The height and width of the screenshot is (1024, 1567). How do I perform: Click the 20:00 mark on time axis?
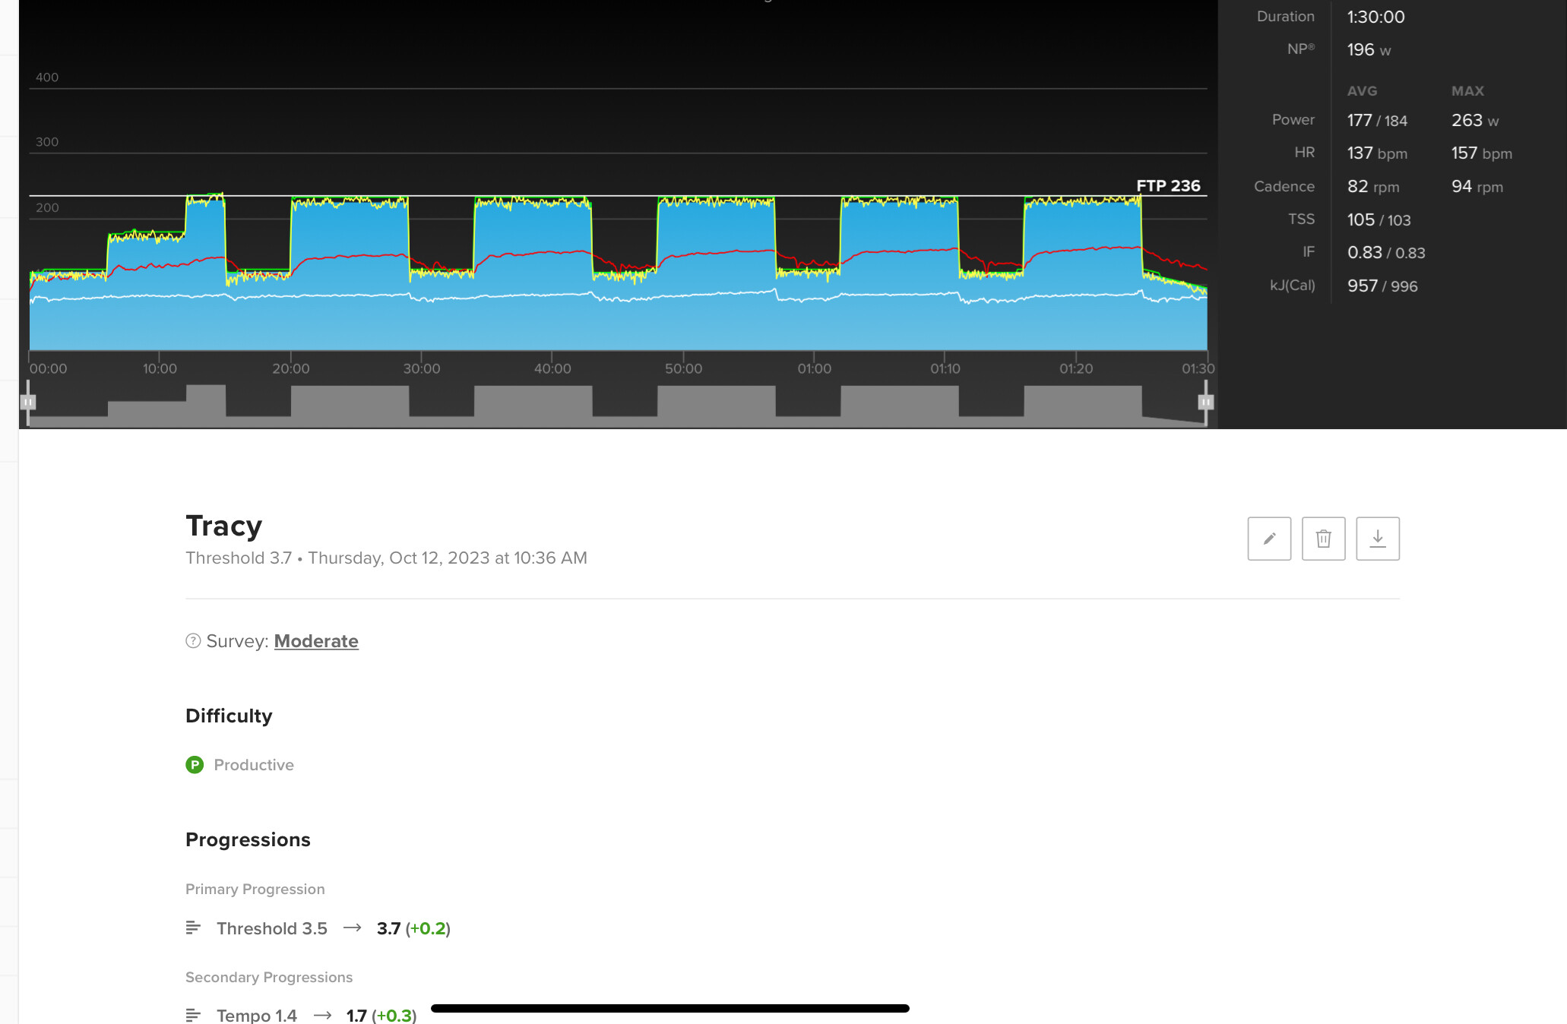click(291, 368)
